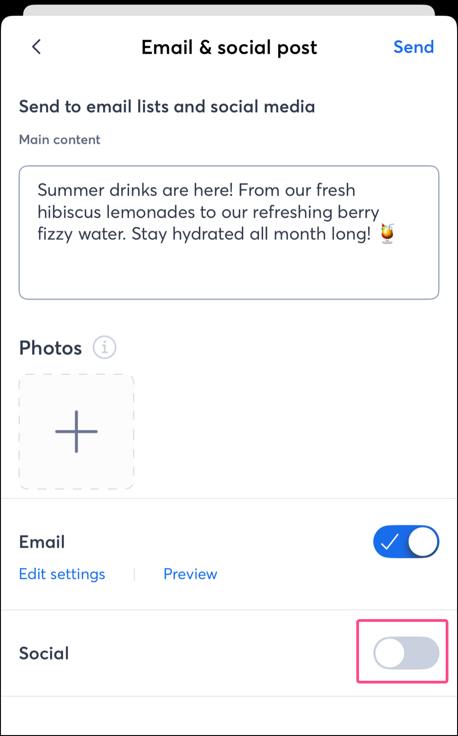Open Edit settings for Email
Image resolution: width=458 pixels, height=736 pixels.
tap(62, 574)
